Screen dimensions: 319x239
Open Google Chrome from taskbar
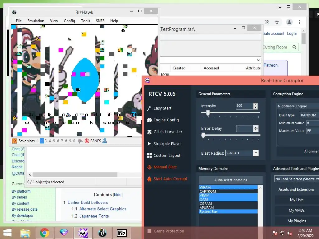click(x=44, y=233)
